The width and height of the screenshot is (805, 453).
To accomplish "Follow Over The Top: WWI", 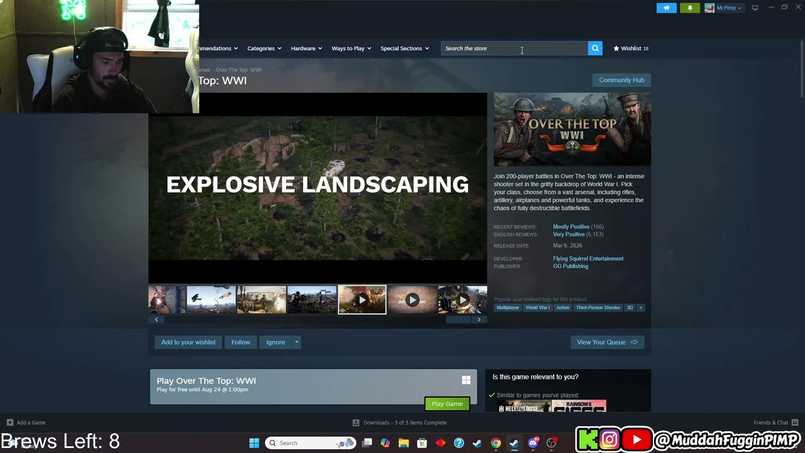I will pyautogui.click(x=241, y=342).
